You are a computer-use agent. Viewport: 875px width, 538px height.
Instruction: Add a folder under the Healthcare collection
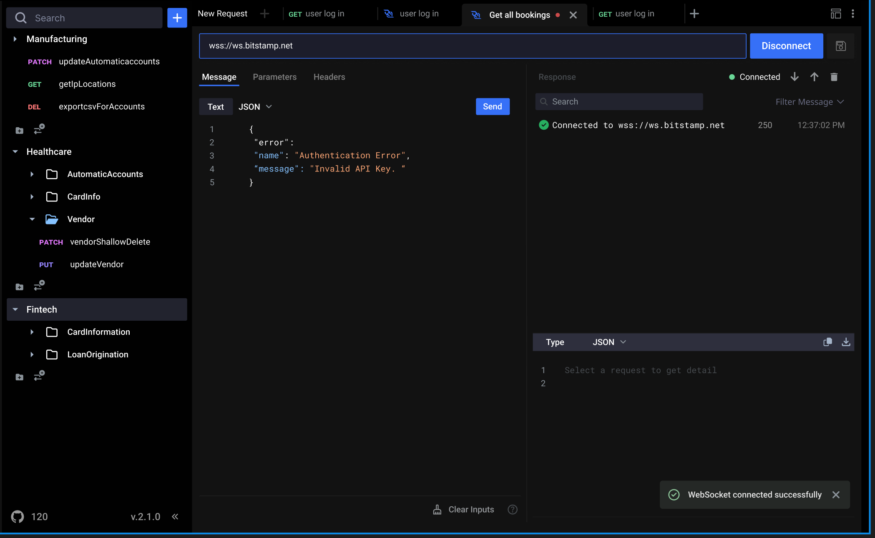click(x=20, y=287)
